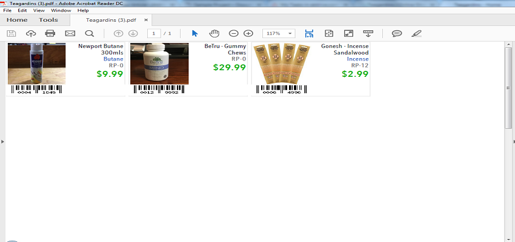This screenshot has height=242, width=515.
Task: Click the Newport Butane product photo
Action: coord(37,64)
